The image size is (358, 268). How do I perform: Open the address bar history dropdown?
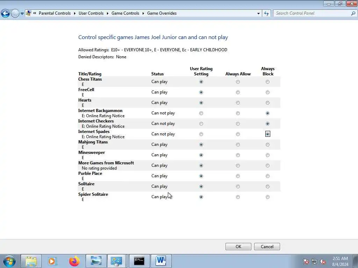click(x=258, y=14)
